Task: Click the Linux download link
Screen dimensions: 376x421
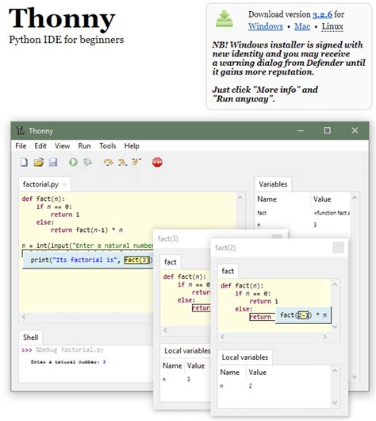Action: point(332,26)
